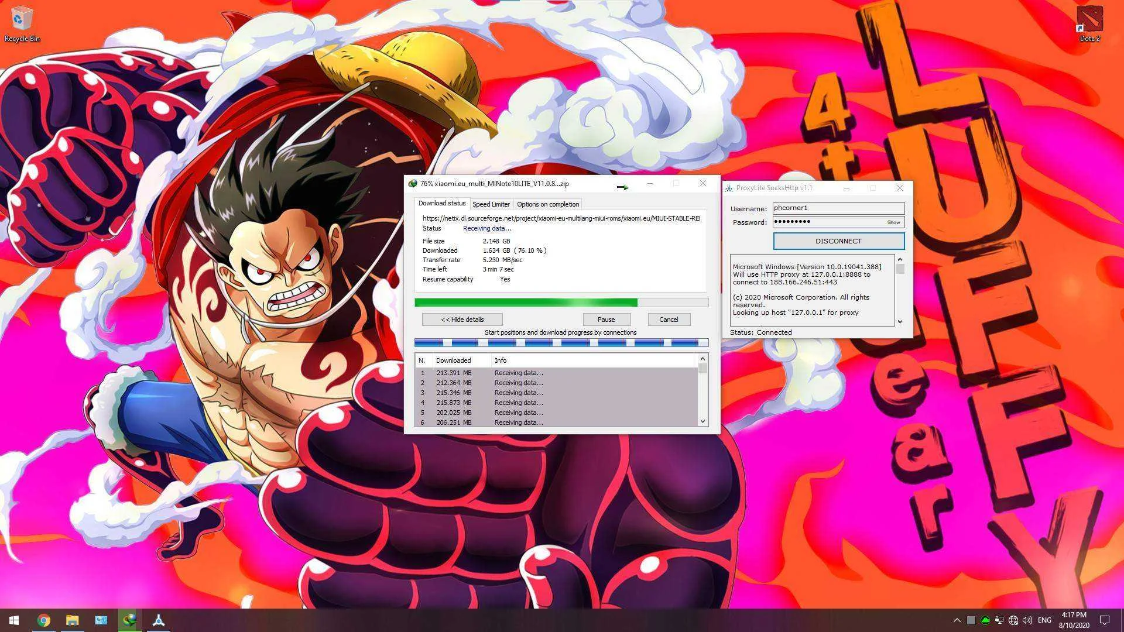Close the ProxyLite SocksHttp window

tap(900, 188)
